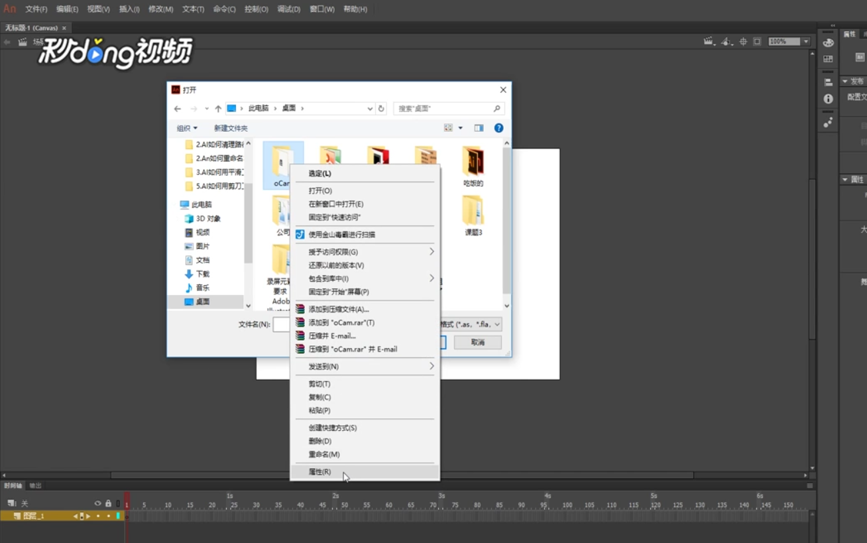
Task: Toggle lock all layers padlock icon
Action: (x=108, y=503)
